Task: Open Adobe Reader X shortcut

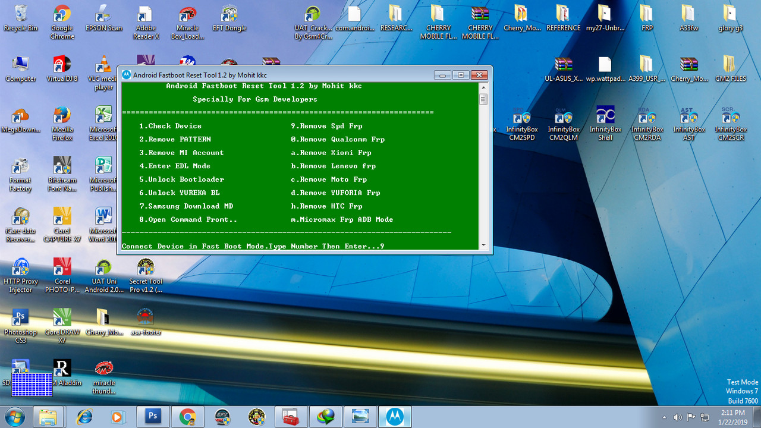Action: 146,22
